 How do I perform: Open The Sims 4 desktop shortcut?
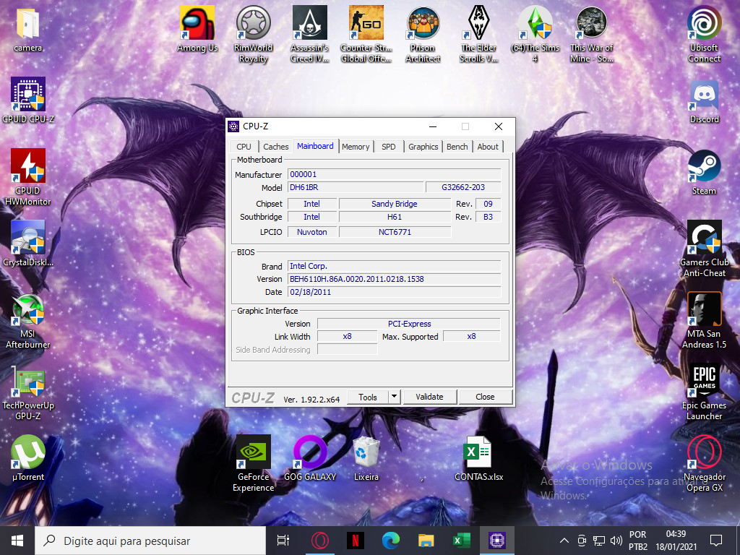(x=535, y=35)
